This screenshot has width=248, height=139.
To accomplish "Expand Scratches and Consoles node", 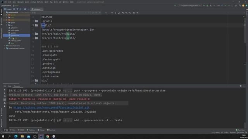I will click(4, 48).
